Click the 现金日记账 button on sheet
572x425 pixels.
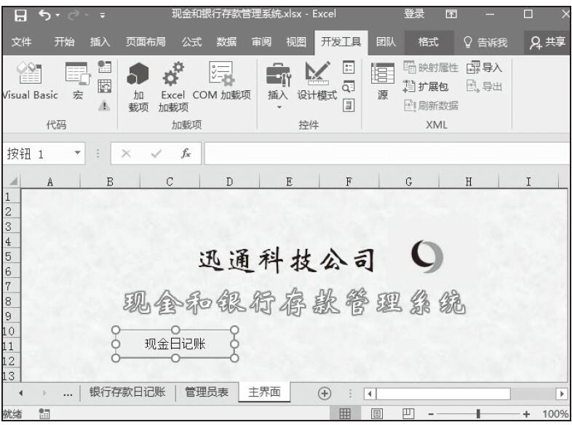pyautogui.click(x=175, y=343)
